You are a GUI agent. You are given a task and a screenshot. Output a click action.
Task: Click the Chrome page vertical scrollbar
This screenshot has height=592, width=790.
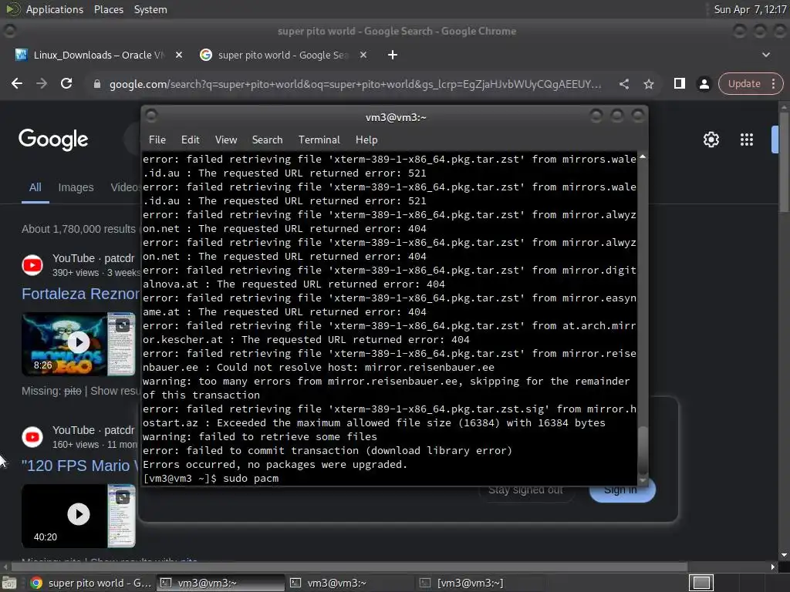tap(784, 161)
